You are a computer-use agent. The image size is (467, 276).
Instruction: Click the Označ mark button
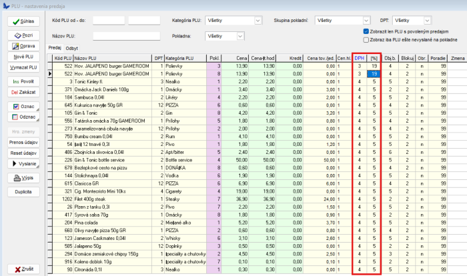[23, 106]
